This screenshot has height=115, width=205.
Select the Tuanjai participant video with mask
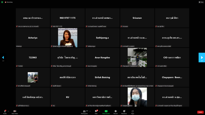click(x=137, y=97)
